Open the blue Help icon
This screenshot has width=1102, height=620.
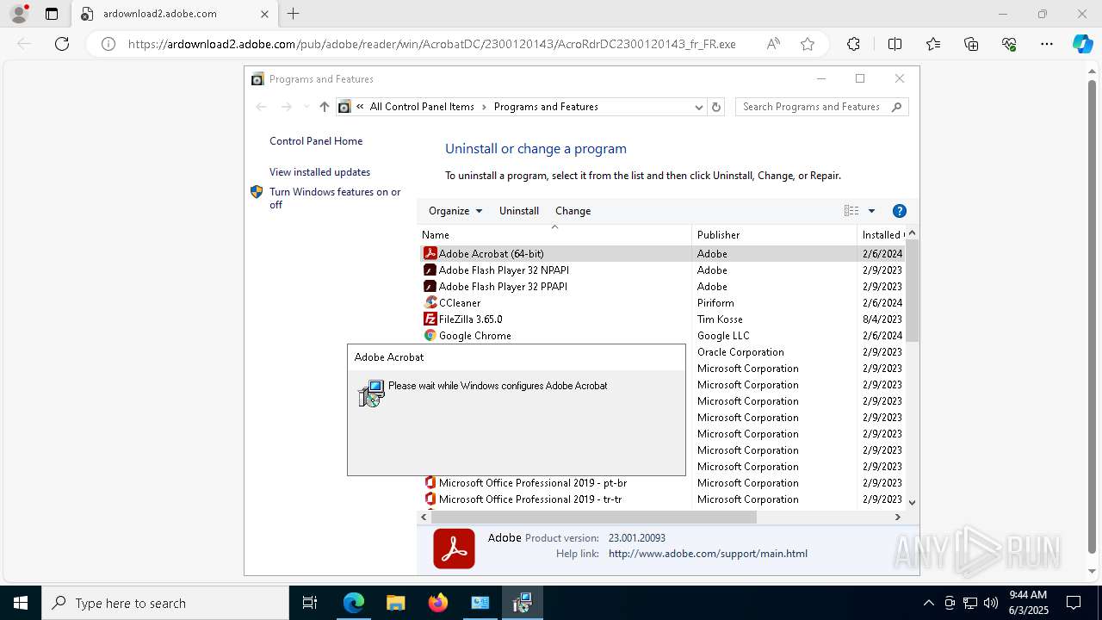900,211
